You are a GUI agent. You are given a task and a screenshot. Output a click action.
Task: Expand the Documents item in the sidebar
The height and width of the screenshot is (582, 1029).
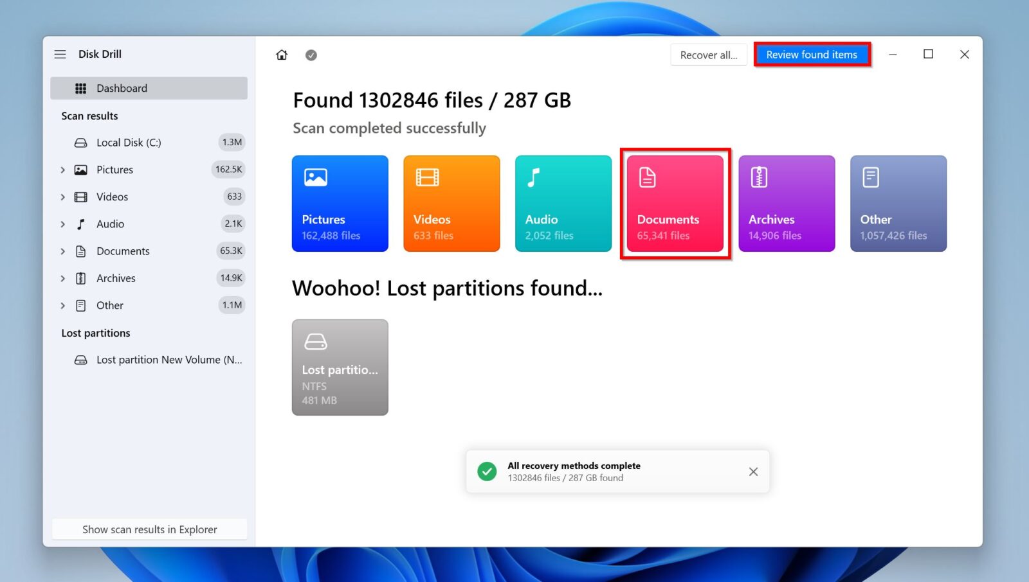point(63,251)
